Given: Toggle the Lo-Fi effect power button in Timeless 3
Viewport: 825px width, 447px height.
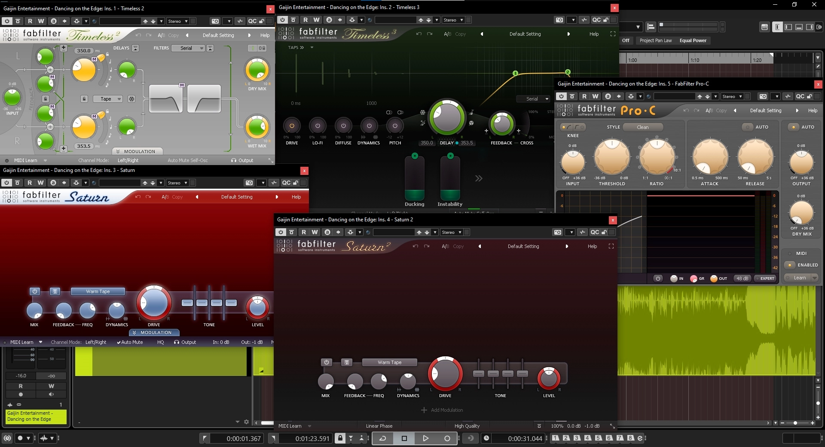Looking at the screenshot, I should click(x=318, y=126).
